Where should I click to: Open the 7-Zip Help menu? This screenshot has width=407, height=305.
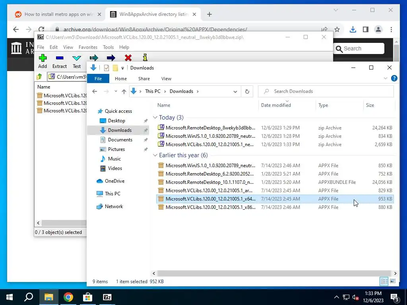coord(124,47)
